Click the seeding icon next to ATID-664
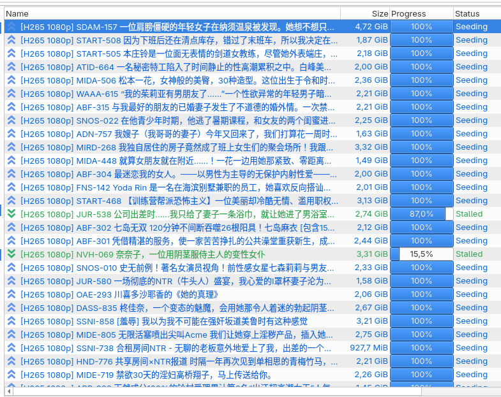 pos(11,67)
